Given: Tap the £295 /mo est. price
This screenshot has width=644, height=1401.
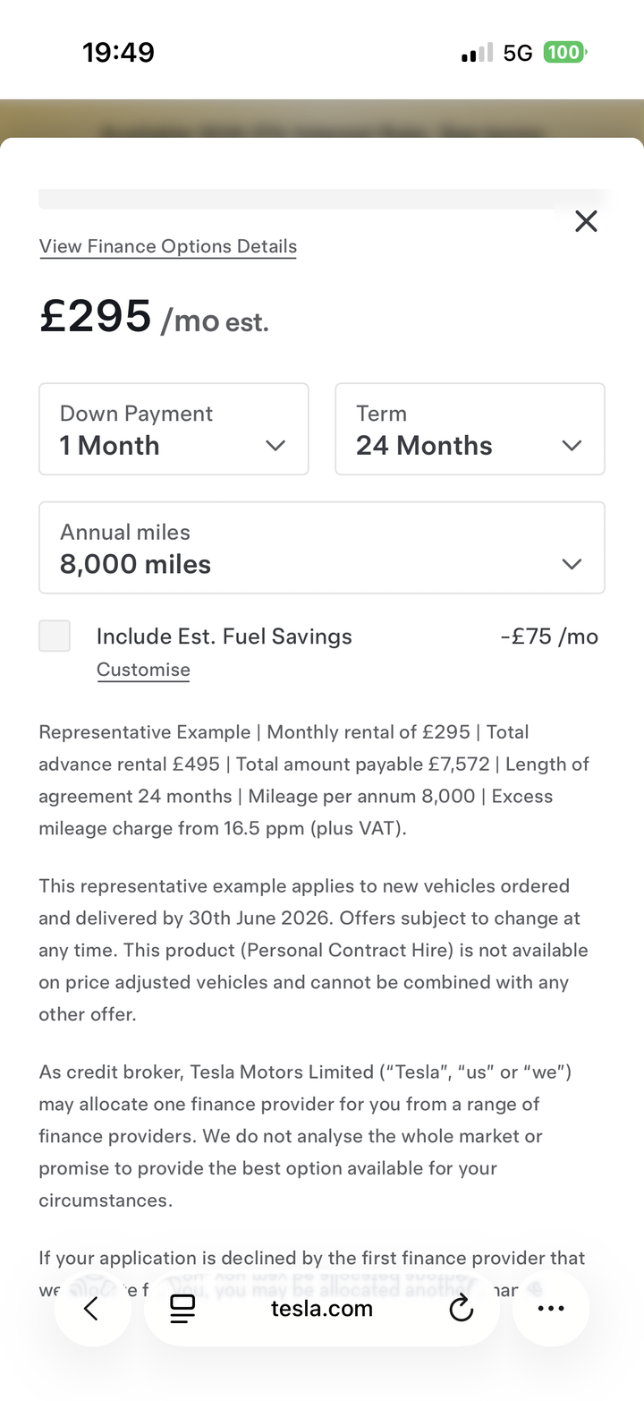Looking at the screenshot, I should click(x=154, y=318).
